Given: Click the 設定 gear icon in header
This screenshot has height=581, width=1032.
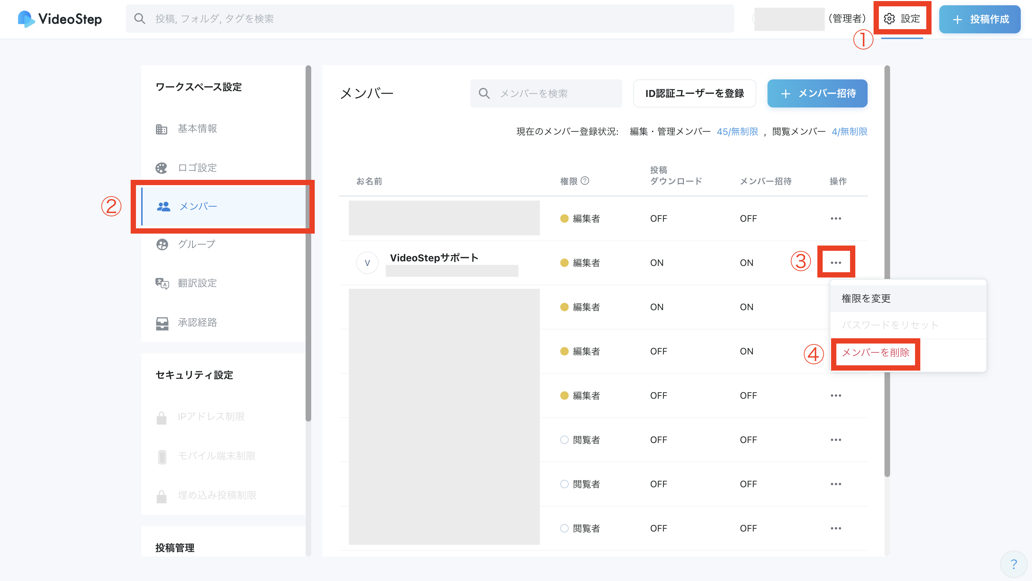Looking at the screenshot, I should [889, 19].
